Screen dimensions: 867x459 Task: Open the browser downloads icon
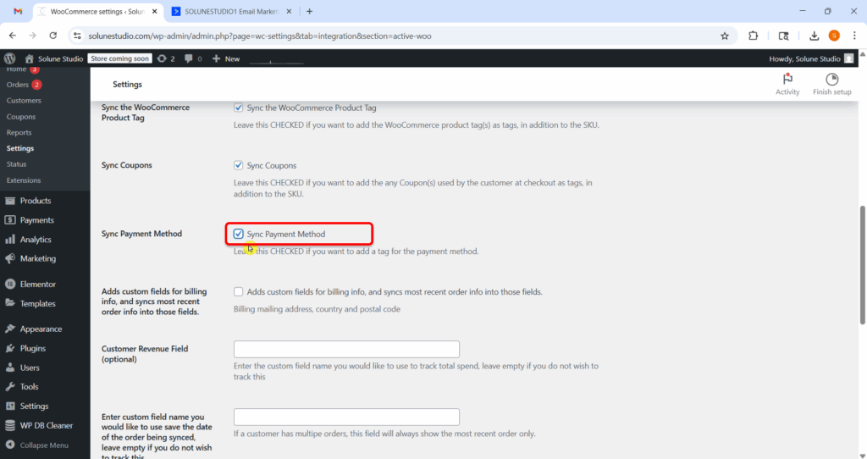tap(814, 36)
